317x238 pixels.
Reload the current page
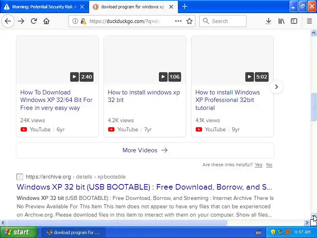click(x=34, y=21)
